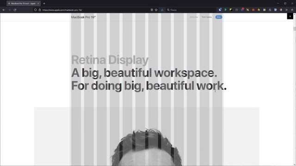Click the pinkish striped extension icon
The image size is (296, 166).
(281, 10)
